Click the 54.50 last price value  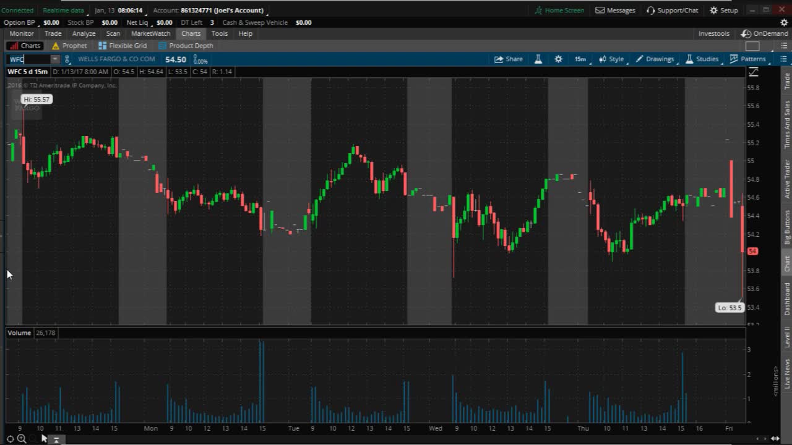click(176, 59)
